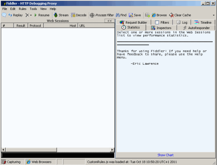
Task: Sort by the Host column header
Action: point(61,26)
